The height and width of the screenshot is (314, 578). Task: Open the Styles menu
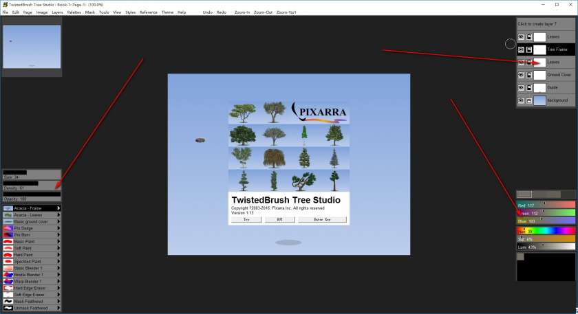[130, 12]
